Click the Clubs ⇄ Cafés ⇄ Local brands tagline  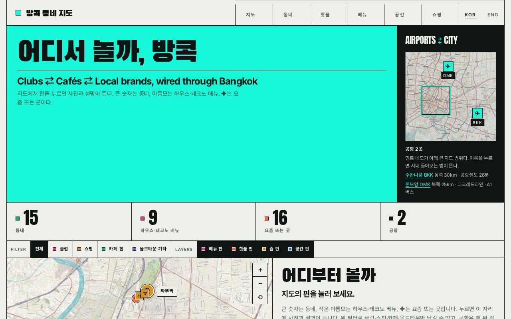137,81
